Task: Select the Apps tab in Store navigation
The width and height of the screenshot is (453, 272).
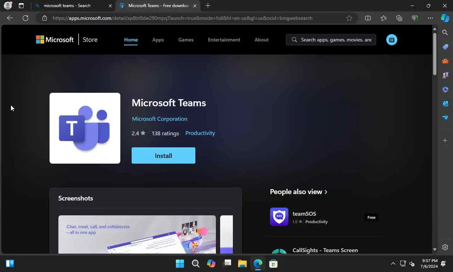Action: click(x=158, y=40)
